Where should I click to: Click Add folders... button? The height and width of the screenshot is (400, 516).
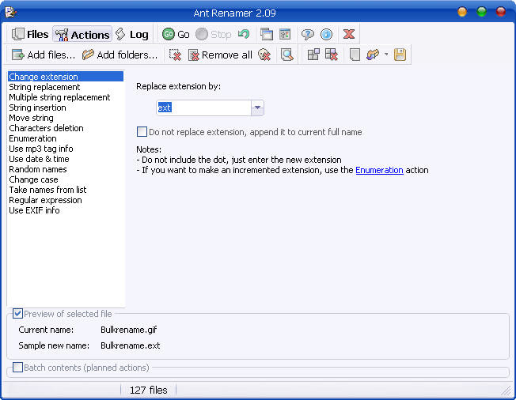click(x=120, y=55)
